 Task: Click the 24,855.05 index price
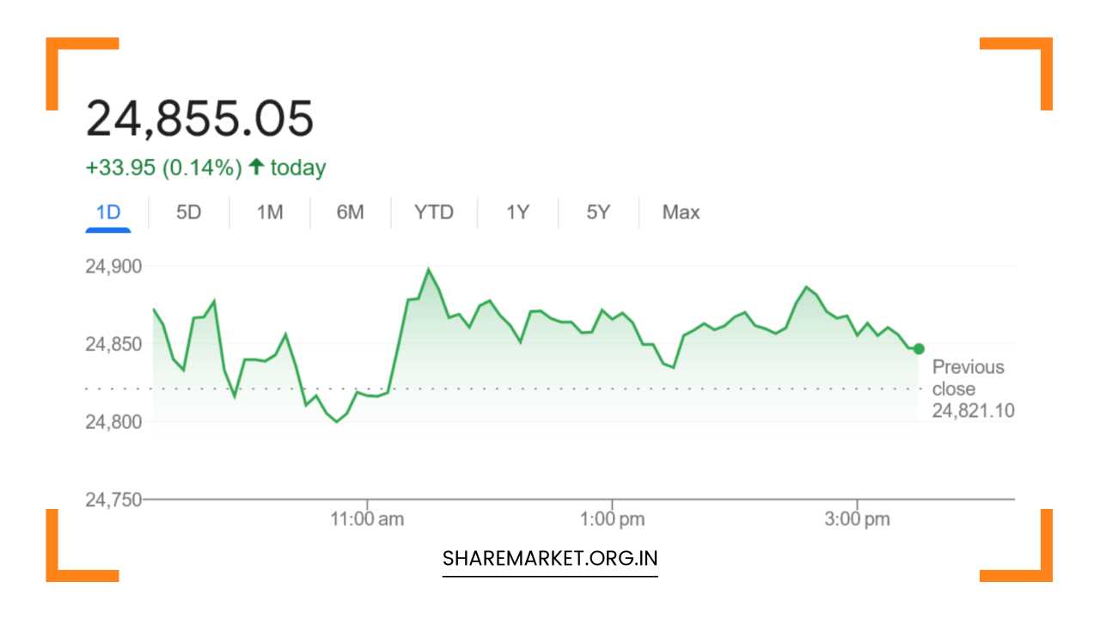click(x=199, y=119)
